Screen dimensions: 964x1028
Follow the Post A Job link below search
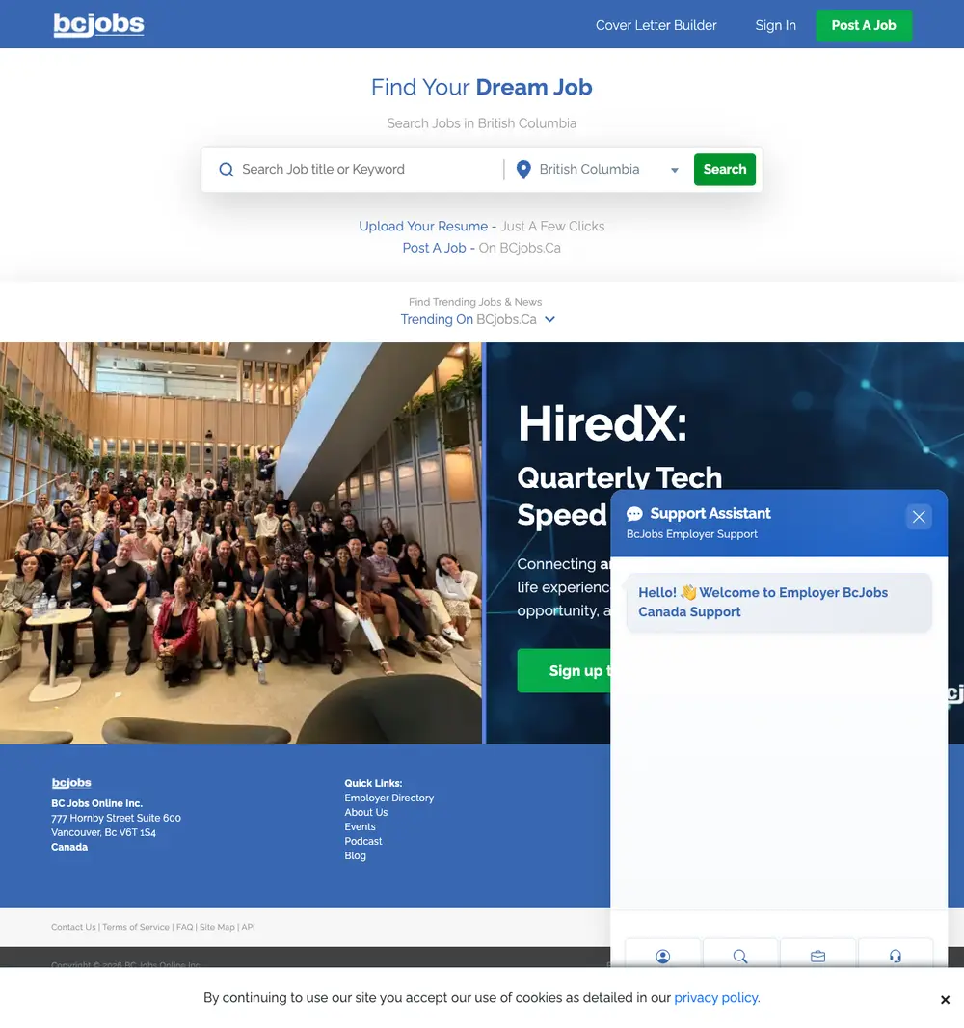[x=434, y=248]
